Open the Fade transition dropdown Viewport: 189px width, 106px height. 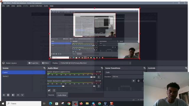[x=124, y=72]
